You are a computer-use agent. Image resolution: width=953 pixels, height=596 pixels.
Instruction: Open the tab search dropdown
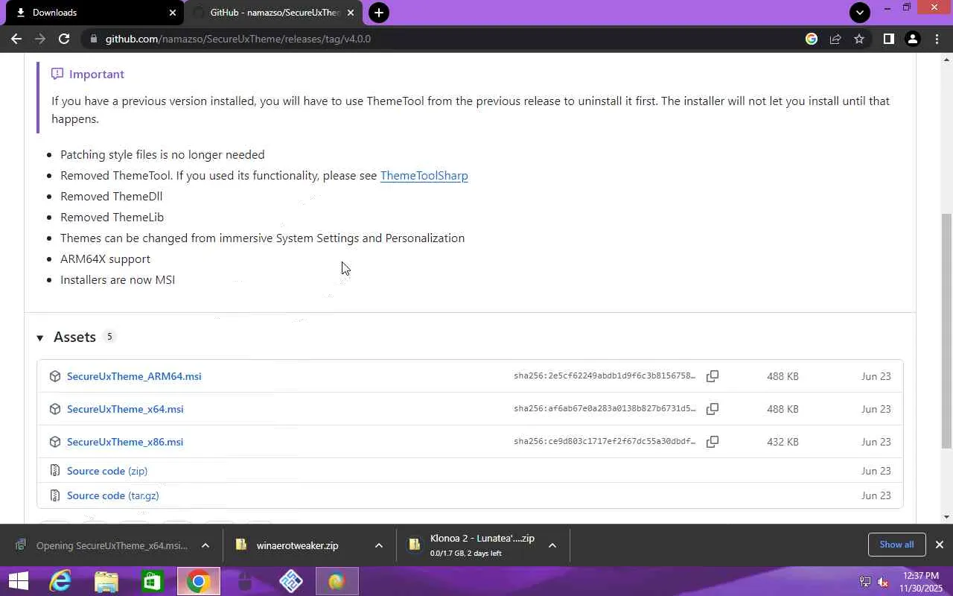860,13
